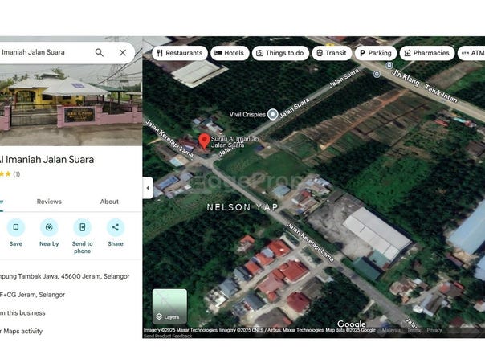Click the red Surau Al Imaniah pin
Image resolution: width=485 pixels, height=359 pixels.
[204, 141]
